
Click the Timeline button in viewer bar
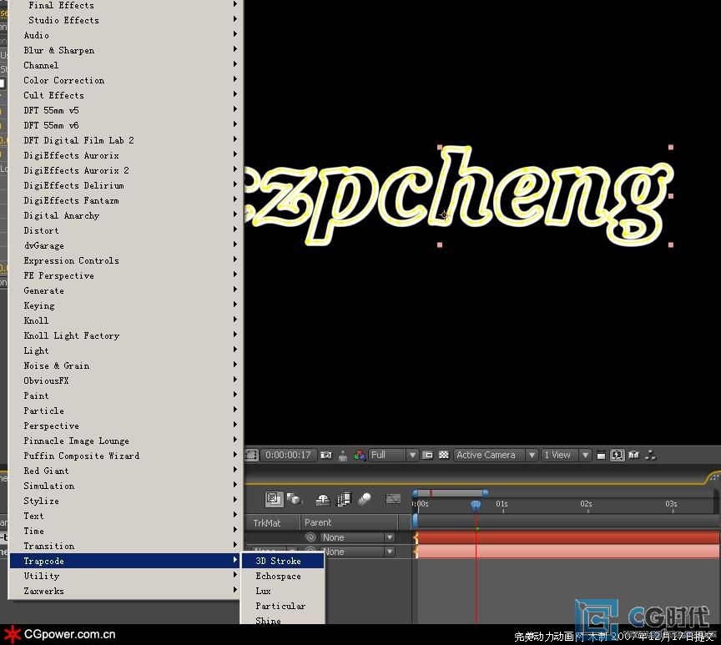click(634, 455)
